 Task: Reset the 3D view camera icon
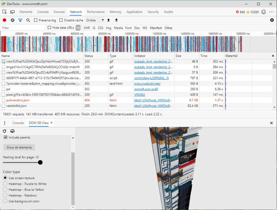[x=12, y=131]
